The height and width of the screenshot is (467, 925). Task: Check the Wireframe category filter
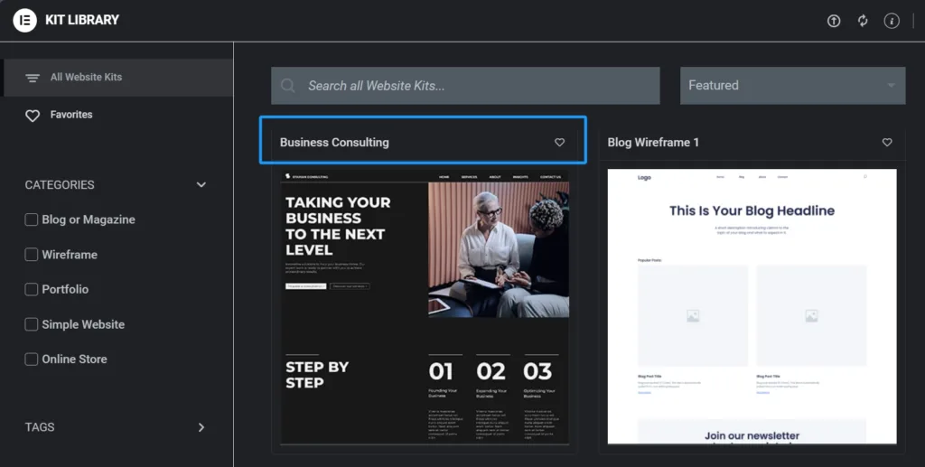pos(32,255)
